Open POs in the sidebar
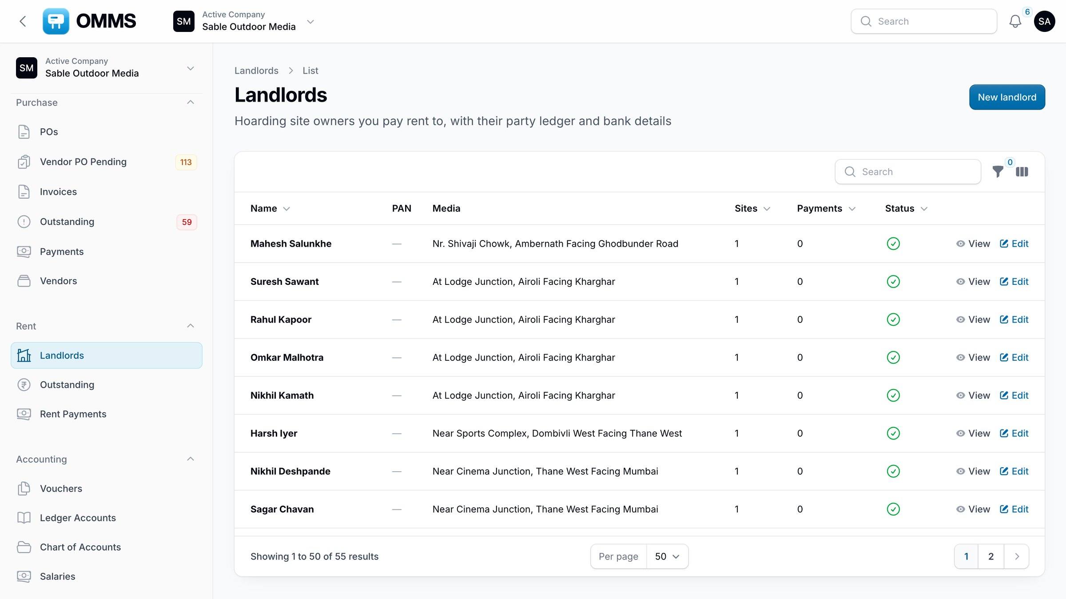This screenshot has height=599, width=1066. (107, 132)
